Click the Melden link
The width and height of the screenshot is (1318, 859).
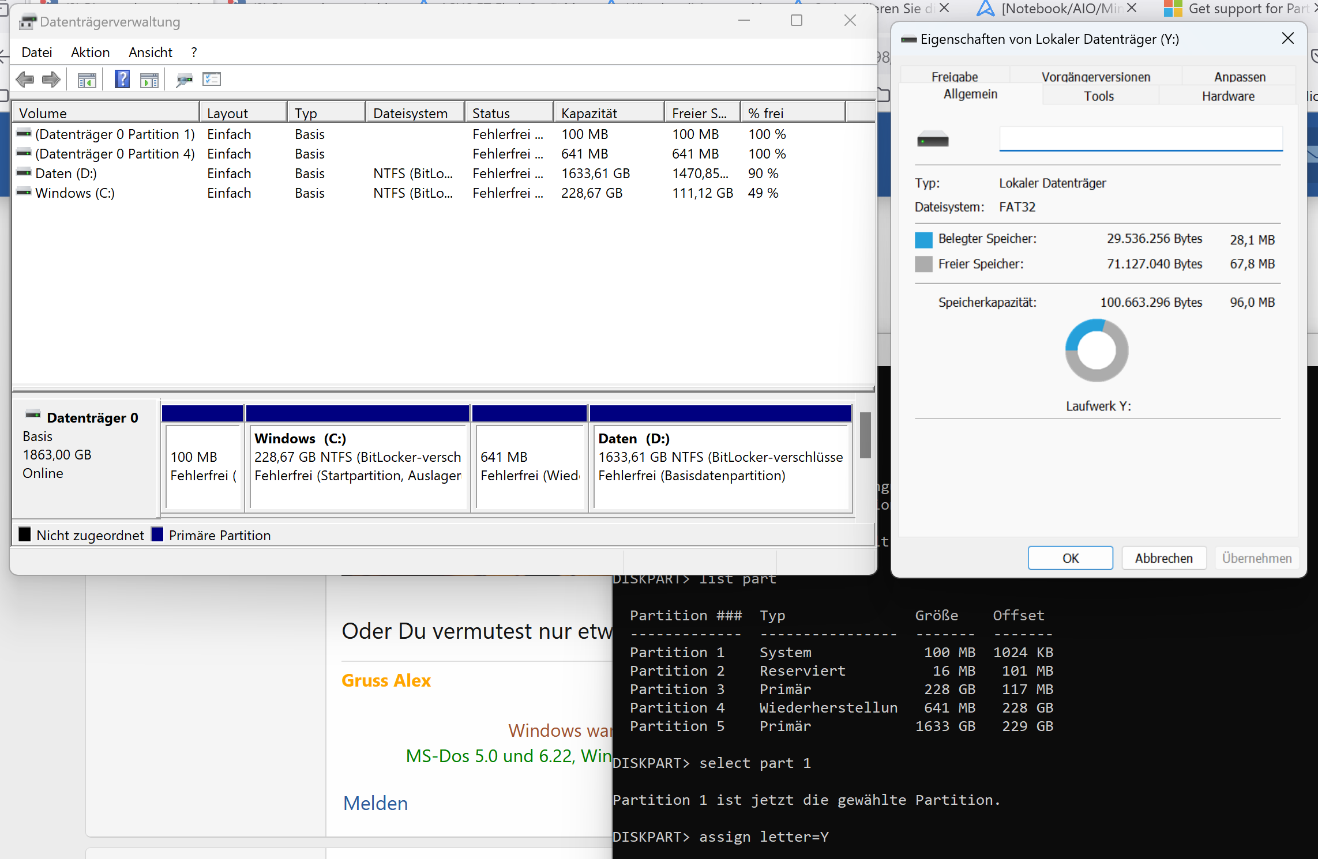pyautogui.click(x=376, y=803)
